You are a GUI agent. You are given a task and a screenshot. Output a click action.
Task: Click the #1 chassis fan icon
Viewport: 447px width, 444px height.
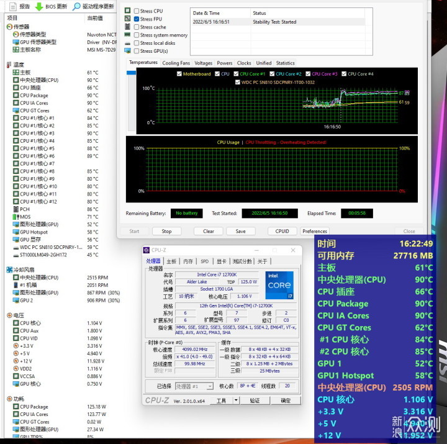pyautogui.click(x=16, y=285)
